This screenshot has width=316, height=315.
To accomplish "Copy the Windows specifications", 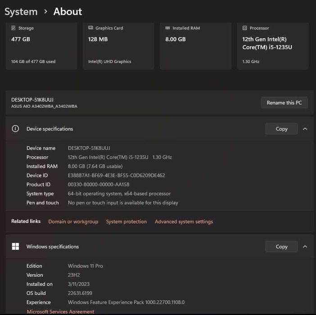I will [x=281, y=247].
